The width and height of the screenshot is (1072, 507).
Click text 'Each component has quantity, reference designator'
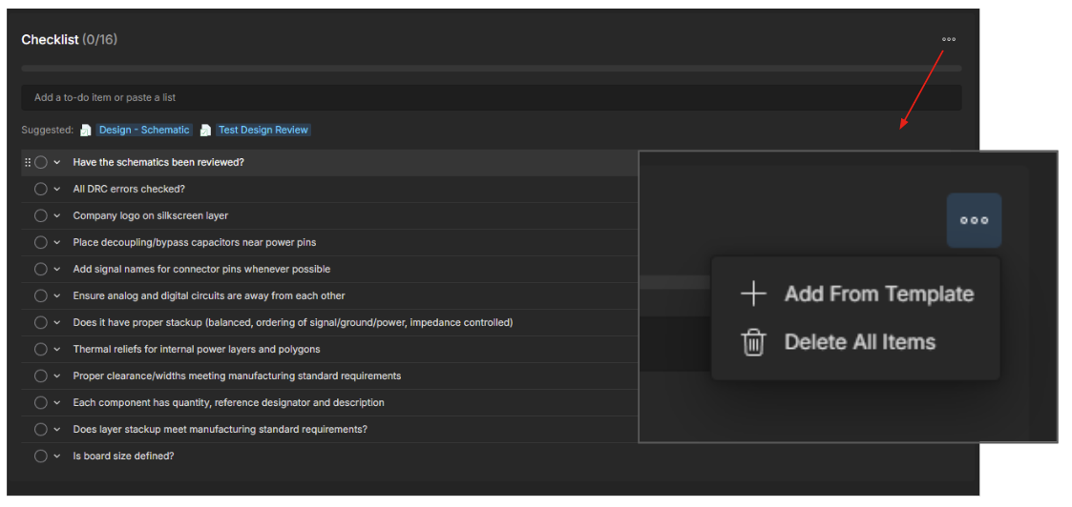pos(192,402)
